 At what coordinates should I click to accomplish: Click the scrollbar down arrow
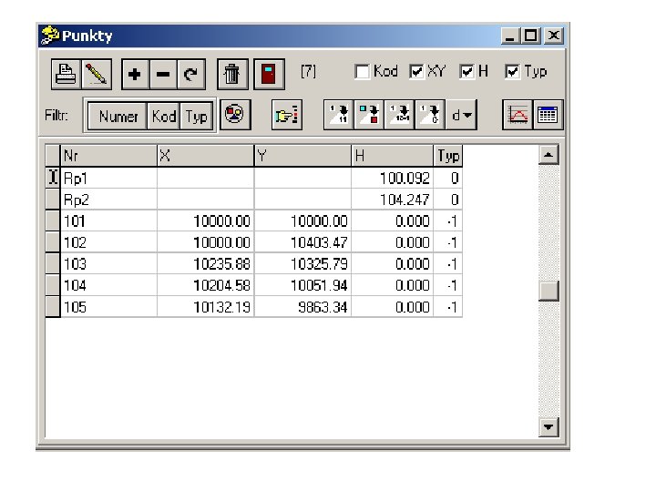click(x=548, y=427)
